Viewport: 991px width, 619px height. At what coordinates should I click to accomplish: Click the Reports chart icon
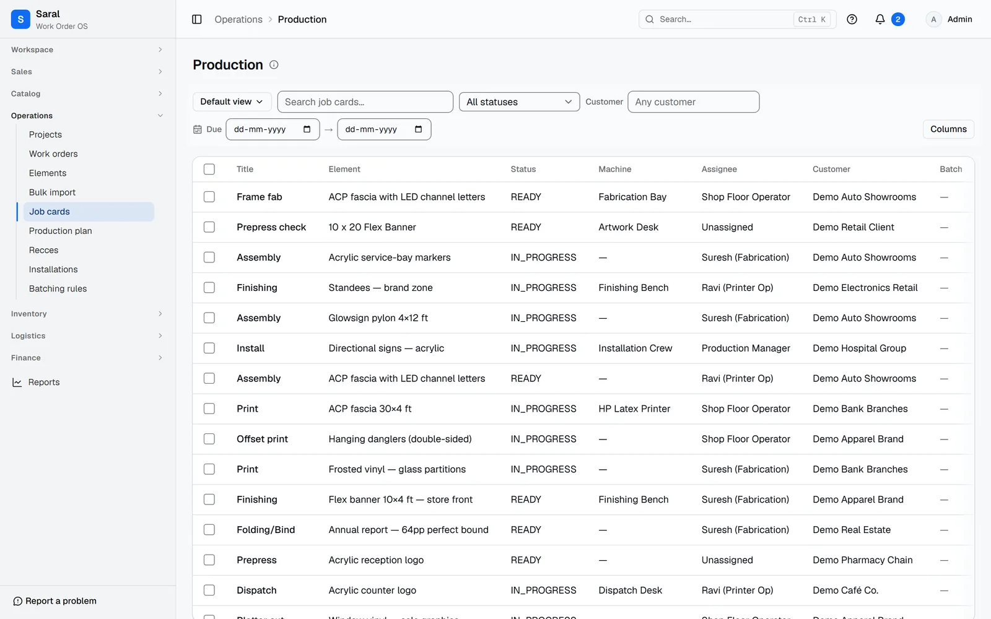click(x=17, y=383)
